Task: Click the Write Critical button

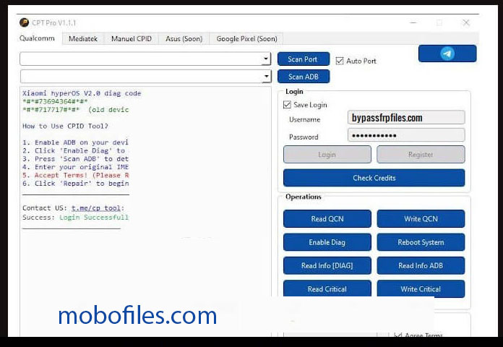Action: coord(421,288)
